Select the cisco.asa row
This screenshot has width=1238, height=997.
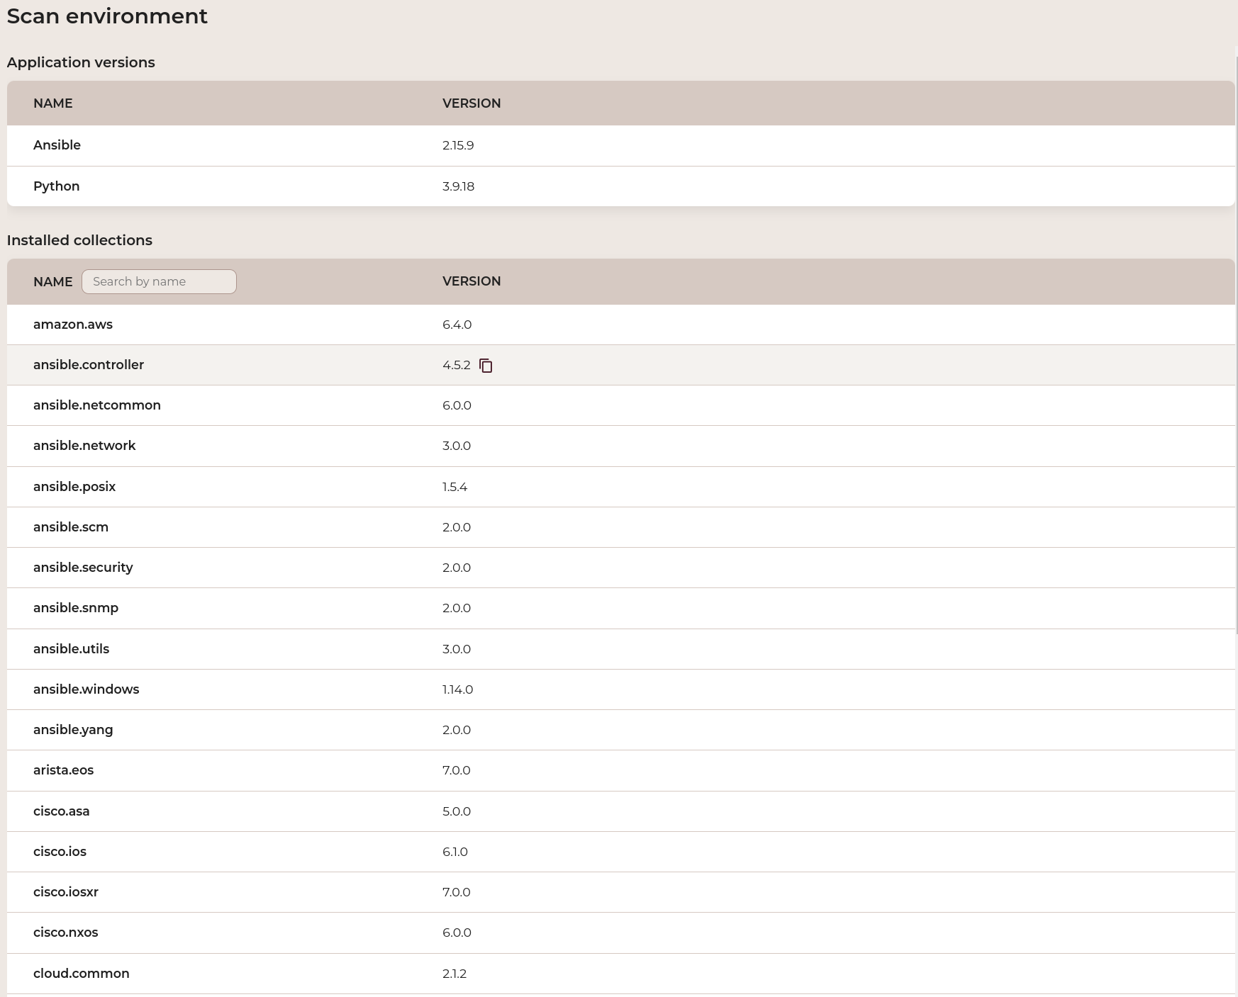point(62,811)
